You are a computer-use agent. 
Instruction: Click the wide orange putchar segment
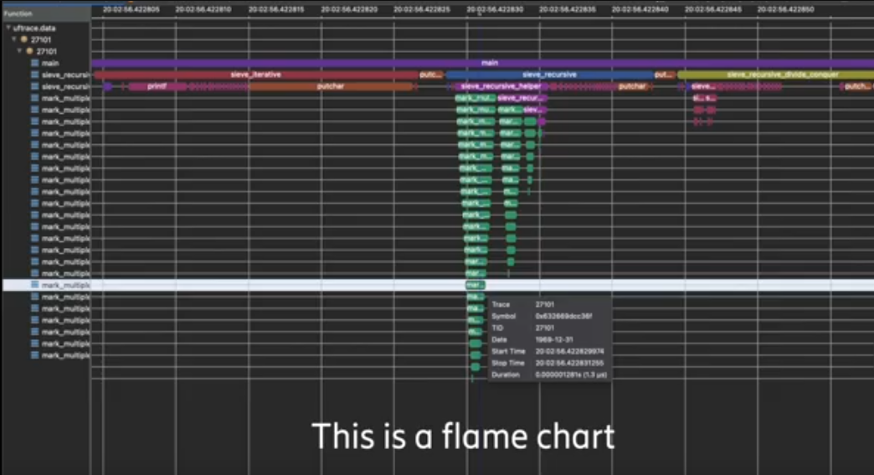coord(331,86)
